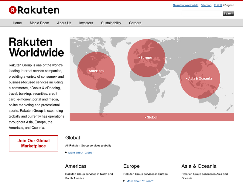Viewport: 243px width, 182px height.
Task: Click the arrow beside More about Global
Action: (x=66, y=152)
